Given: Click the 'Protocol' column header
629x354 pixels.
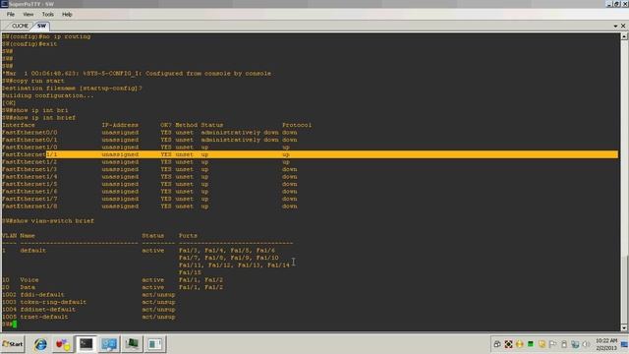Looking at the screenshot, I should click(297, 125).
